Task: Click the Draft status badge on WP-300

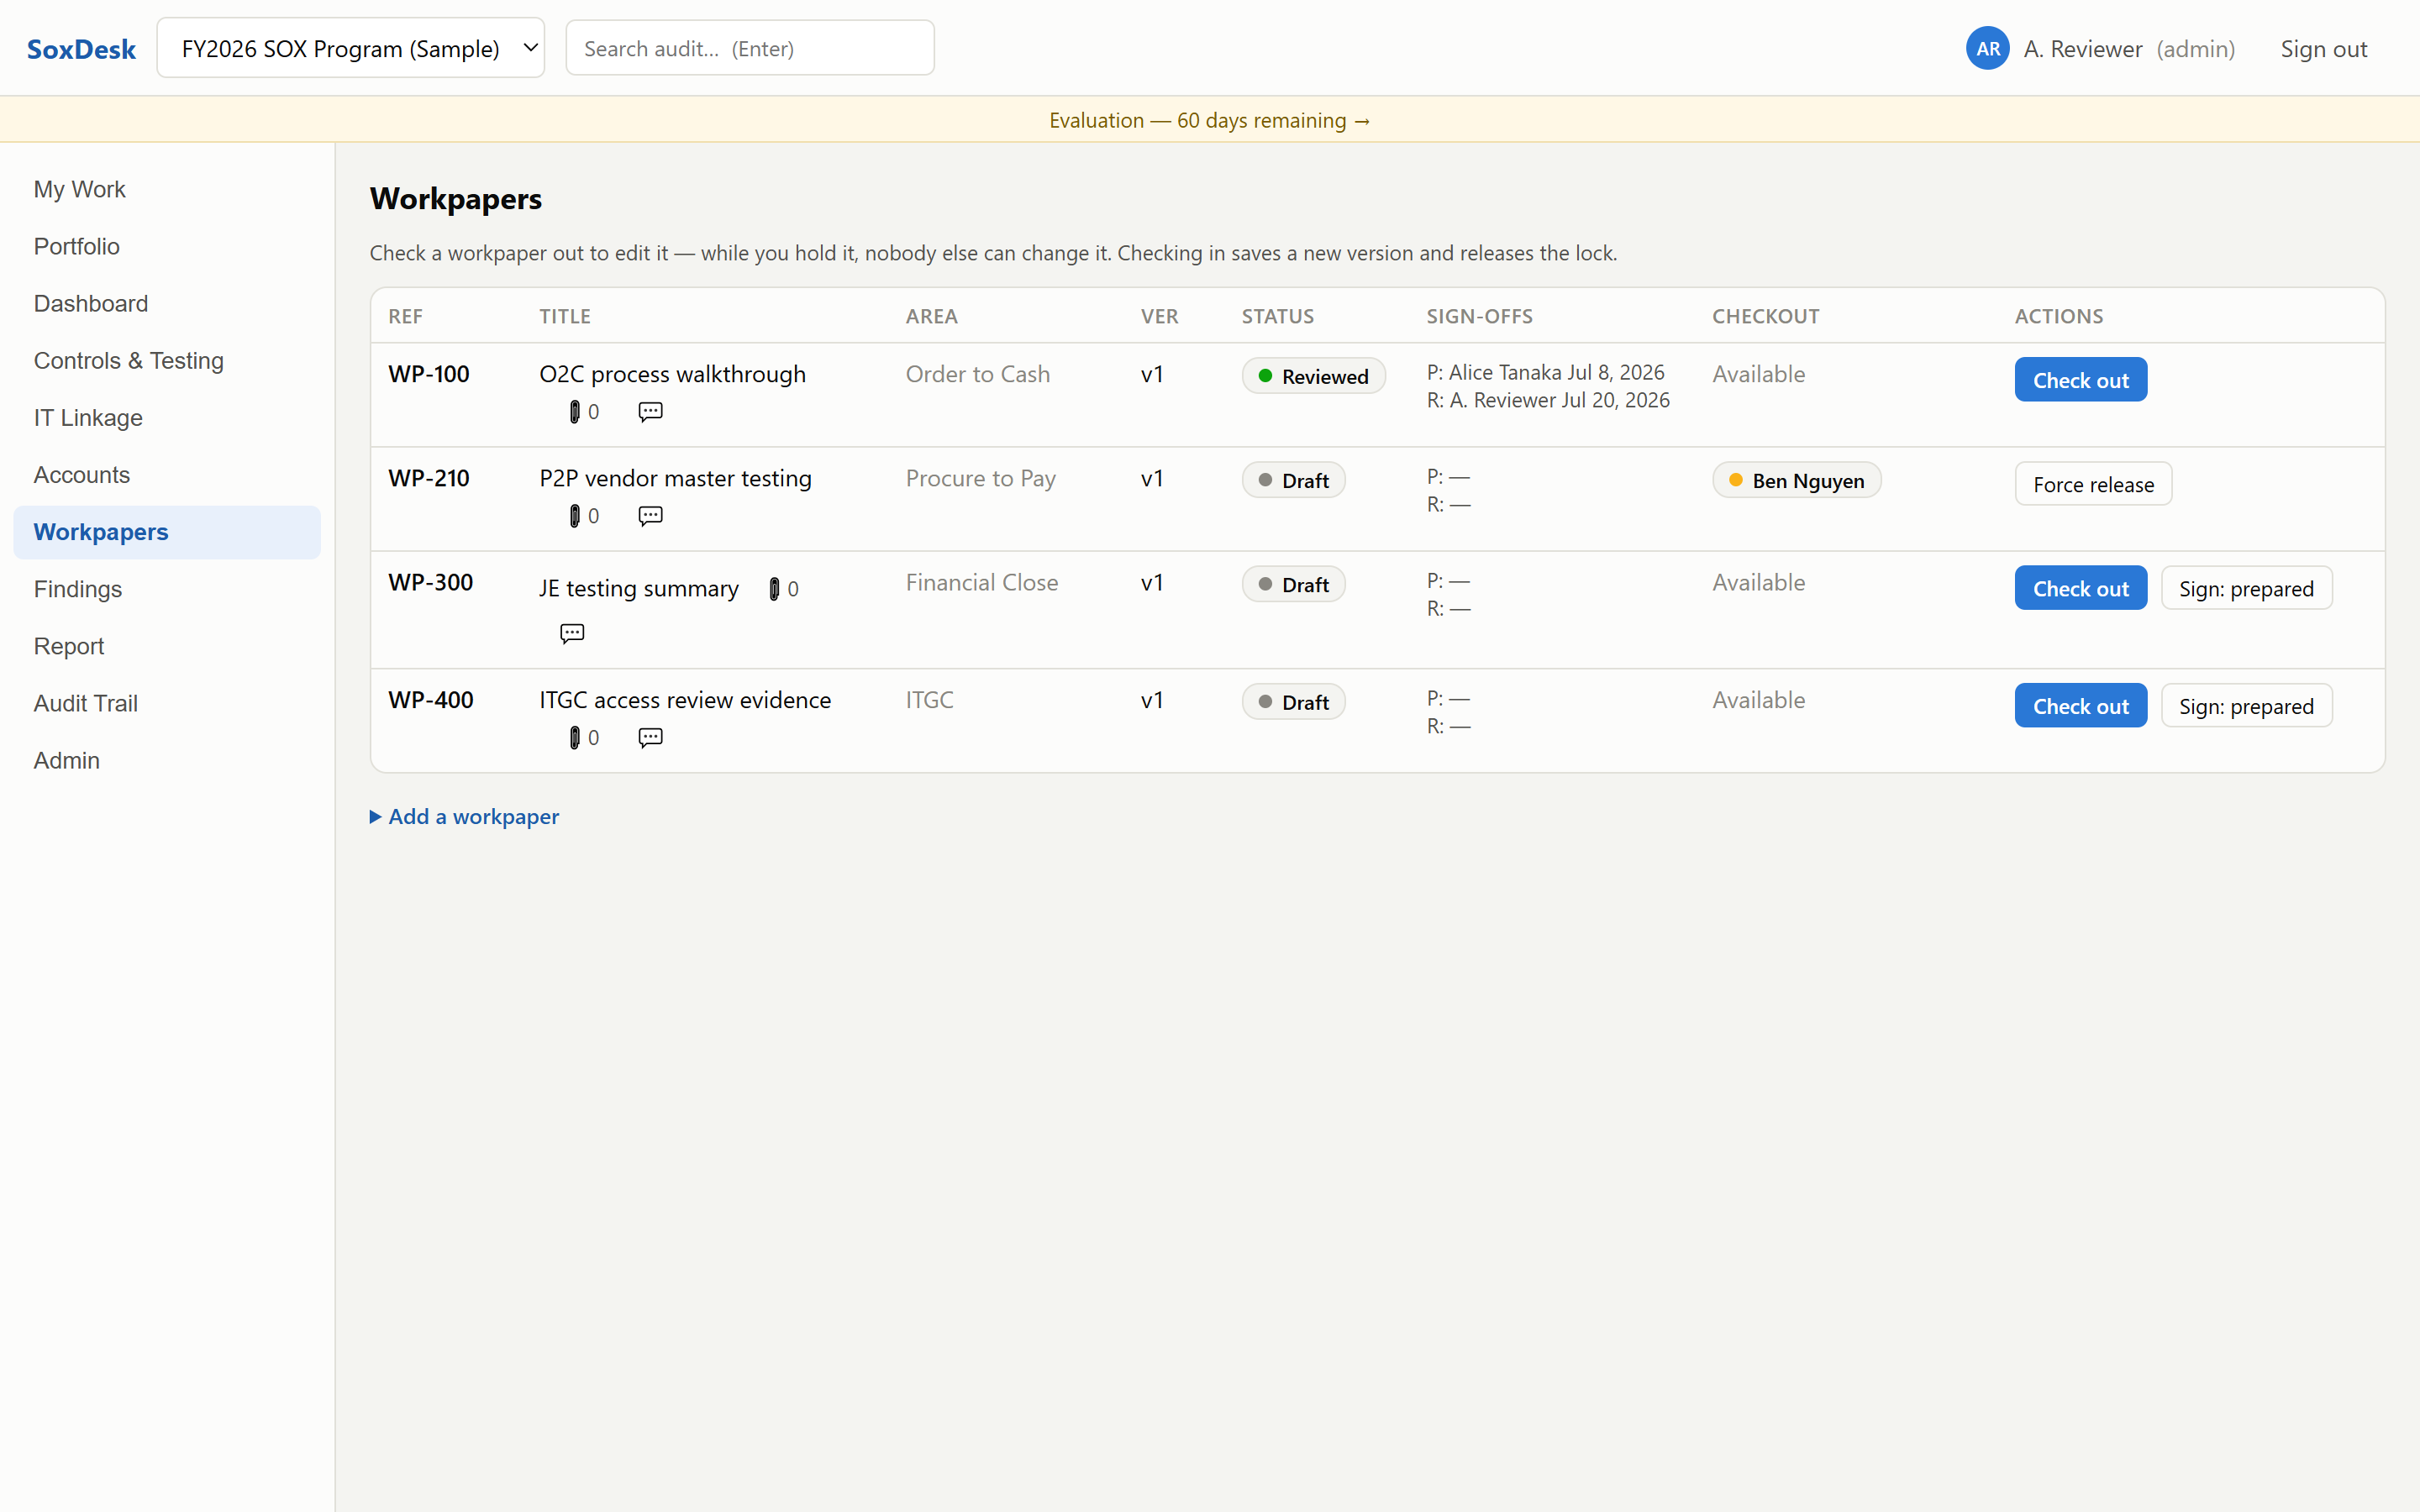Action: [x=1293, y=584]
